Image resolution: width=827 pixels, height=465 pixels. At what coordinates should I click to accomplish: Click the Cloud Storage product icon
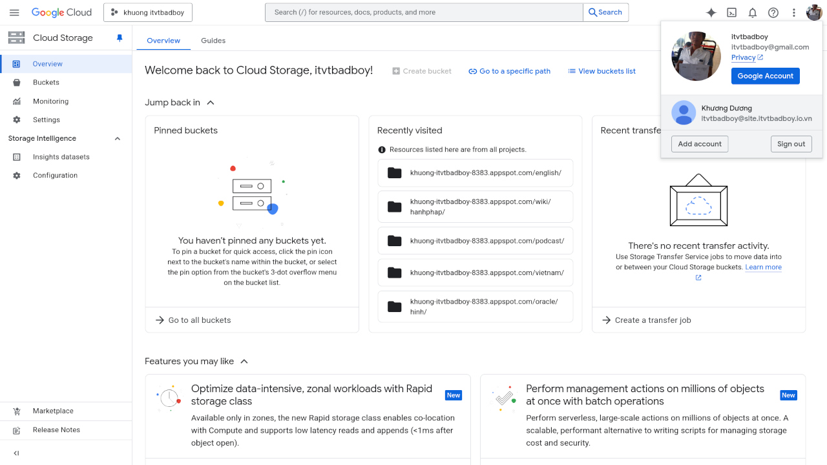click(x=16, y=37)
